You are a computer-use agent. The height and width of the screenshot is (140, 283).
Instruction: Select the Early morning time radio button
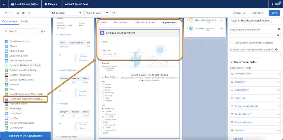[103, 114]
